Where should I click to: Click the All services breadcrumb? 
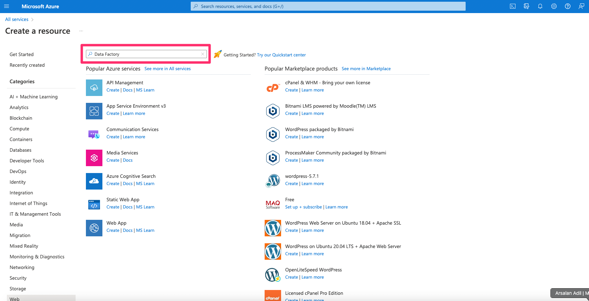17,19
